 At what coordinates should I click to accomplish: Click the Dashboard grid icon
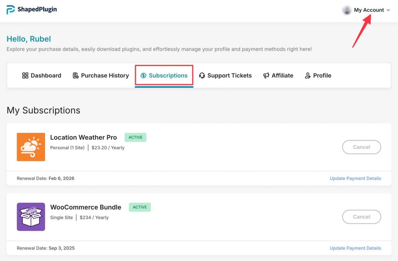click(x=25, y=76)
